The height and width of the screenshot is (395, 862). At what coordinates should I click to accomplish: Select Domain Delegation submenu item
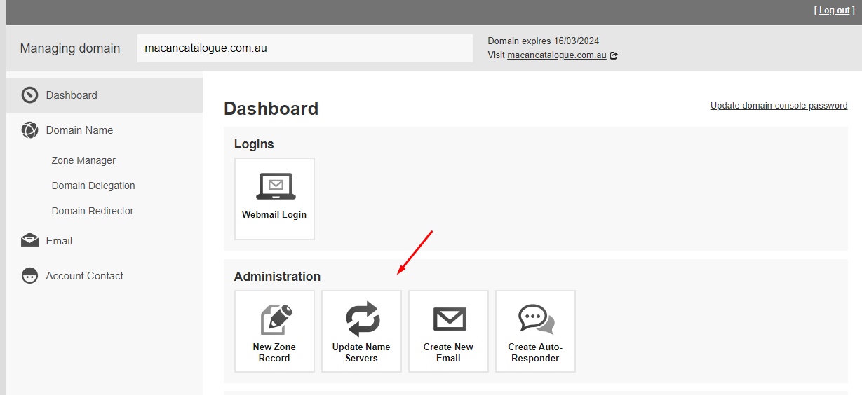pyautogui.click(x=93, y=186)
